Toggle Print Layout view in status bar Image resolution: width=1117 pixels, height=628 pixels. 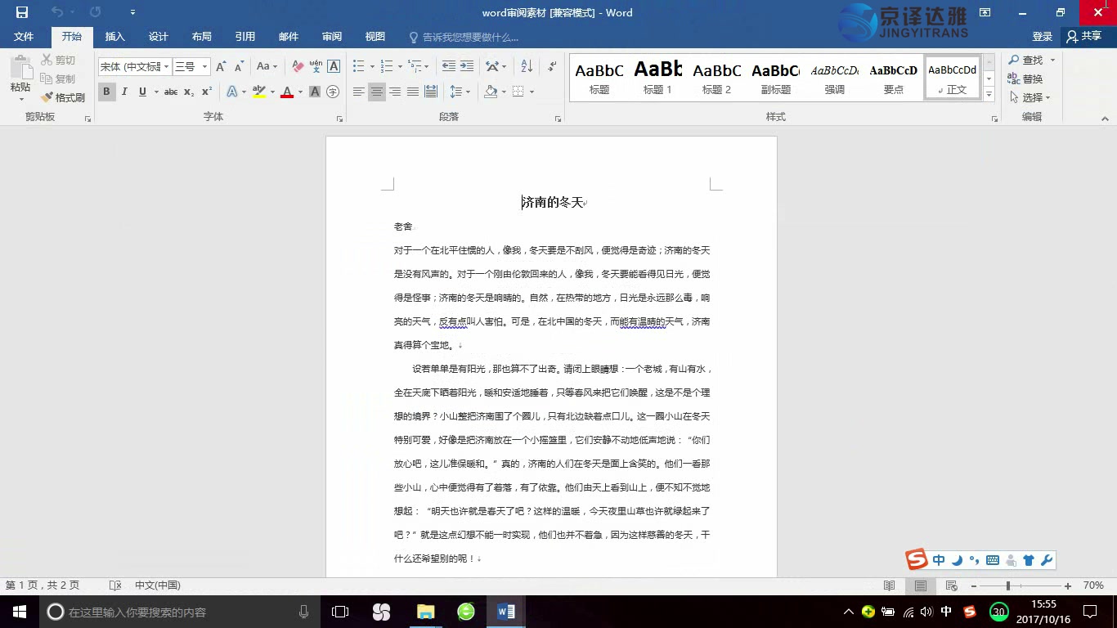click(921, 585)
